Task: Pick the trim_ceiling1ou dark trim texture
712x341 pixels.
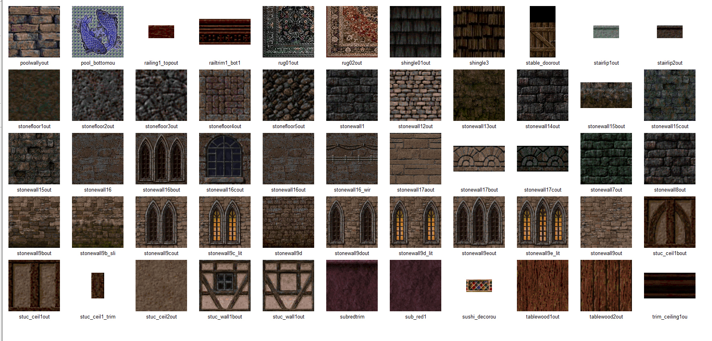Action: 670,286
